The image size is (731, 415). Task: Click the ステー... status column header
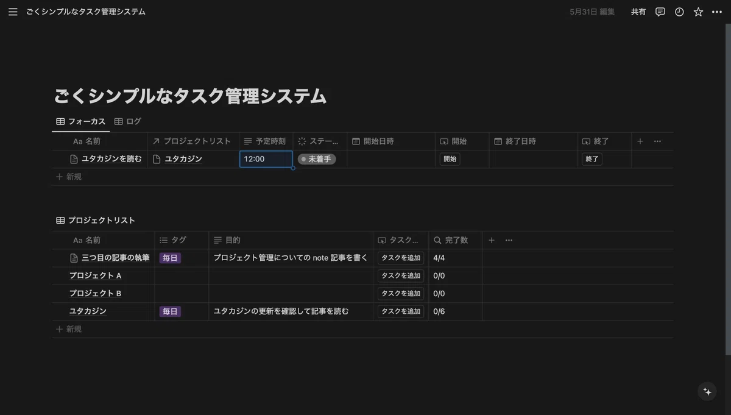click(320, 141)
